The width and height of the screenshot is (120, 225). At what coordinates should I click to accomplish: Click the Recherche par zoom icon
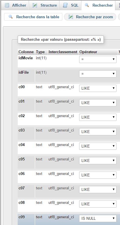[x=71, y=17]
